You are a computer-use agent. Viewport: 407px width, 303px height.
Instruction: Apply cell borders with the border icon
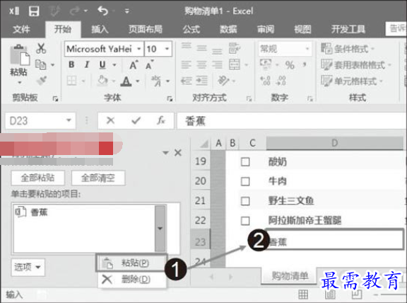(x=71, y=81)
